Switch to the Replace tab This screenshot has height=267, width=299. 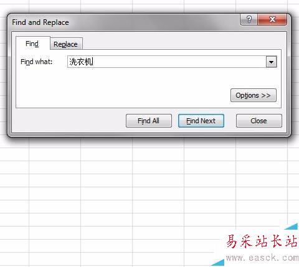coord(66,44)
